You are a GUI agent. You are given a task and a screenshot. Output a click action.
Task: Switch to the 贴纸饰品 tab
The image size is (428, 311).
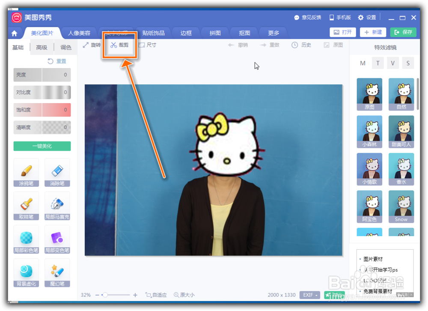click(153, 33)
